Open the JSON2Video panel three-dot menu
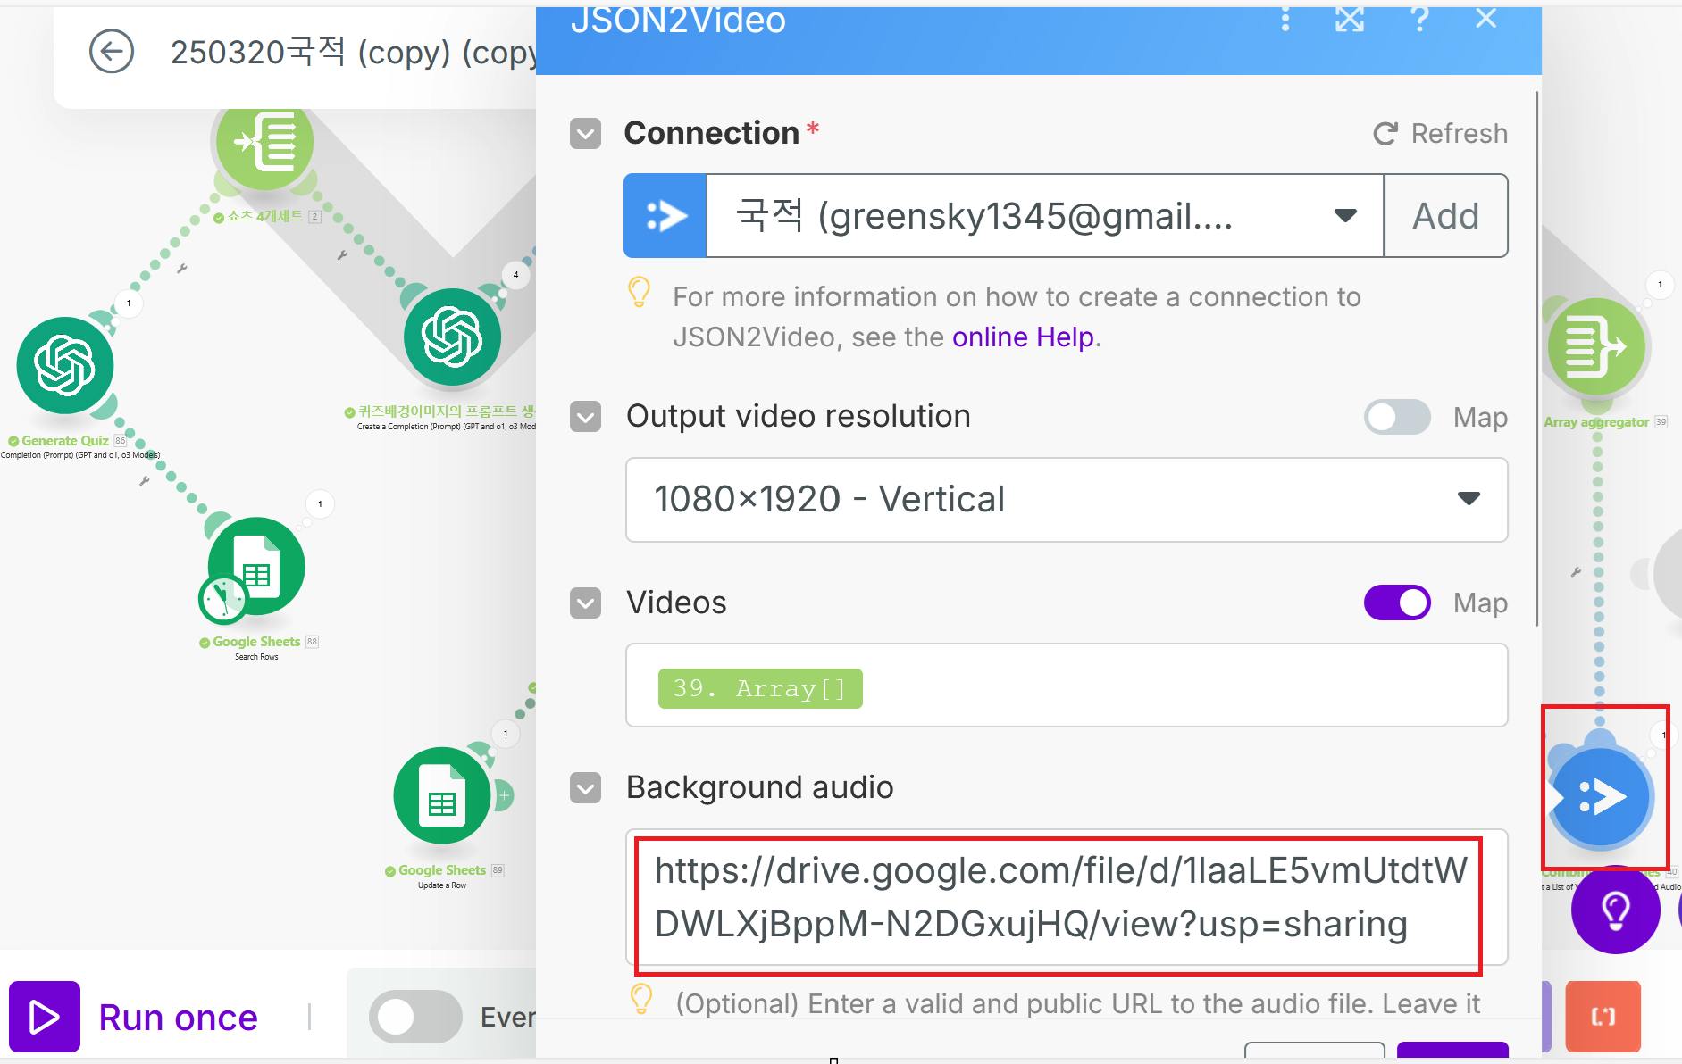1682x1064 pixels. [1285, 19]
